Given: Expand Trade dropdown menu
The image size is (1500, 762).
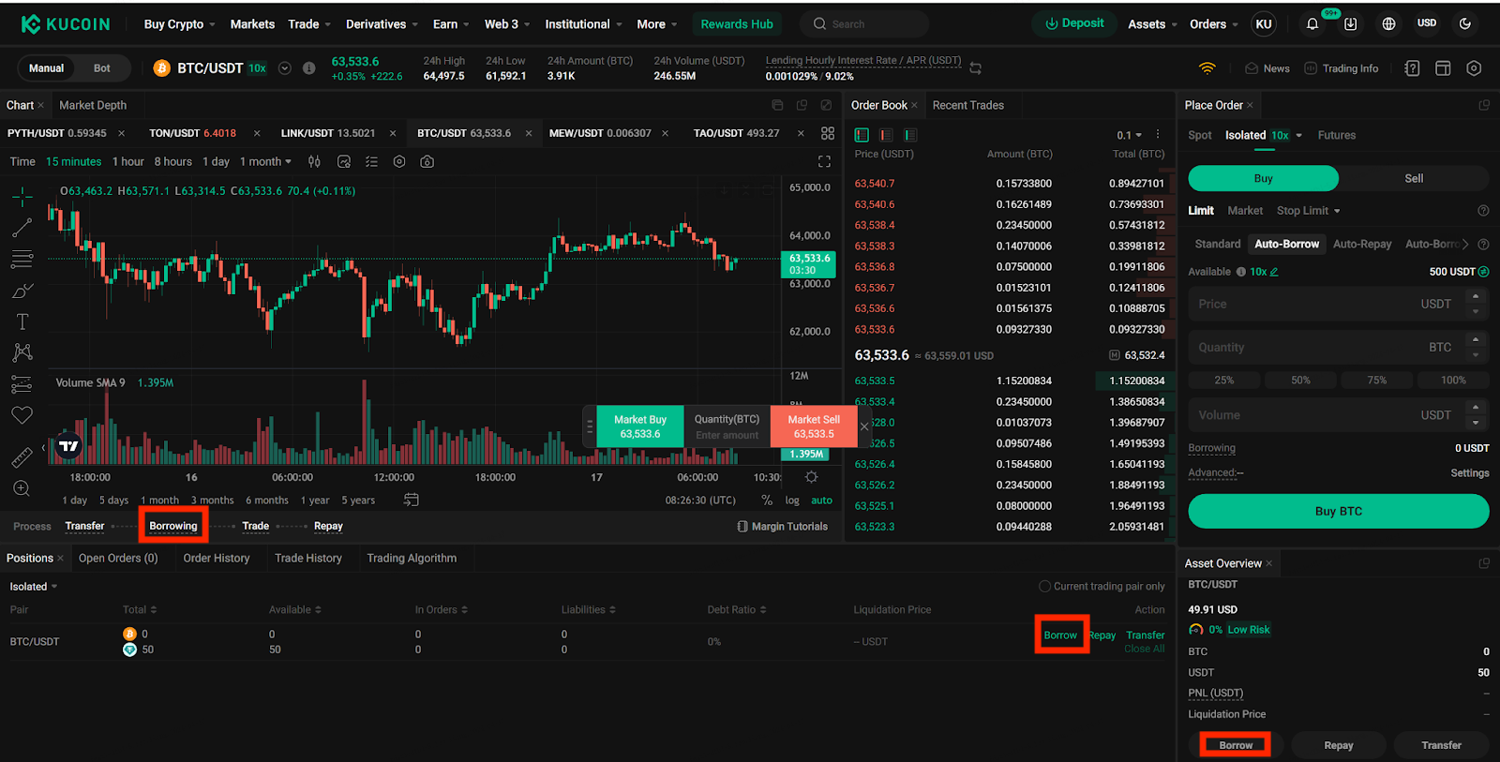Looking at the screenshot, I should click(309, 24).
